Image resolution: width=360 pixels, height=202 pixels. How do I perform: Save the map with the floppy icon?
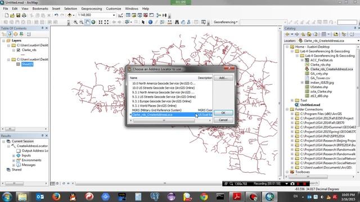pos(18,15)
